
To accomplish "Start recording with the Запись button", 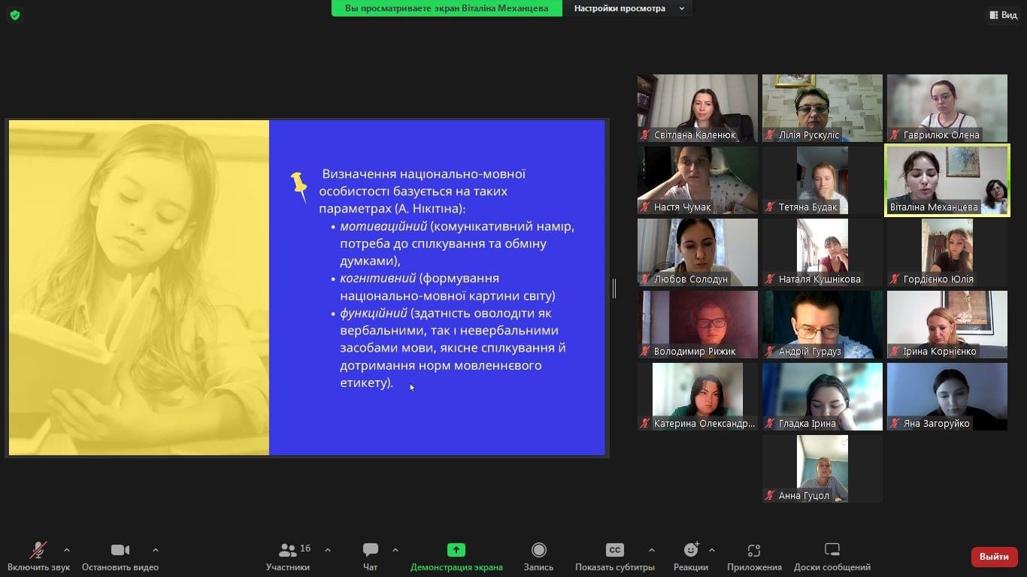I will coord(538,551).
